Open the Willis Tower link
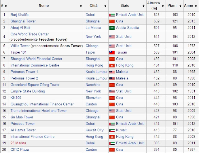This screenshot has width=199, height=153. tap(20, 46)
